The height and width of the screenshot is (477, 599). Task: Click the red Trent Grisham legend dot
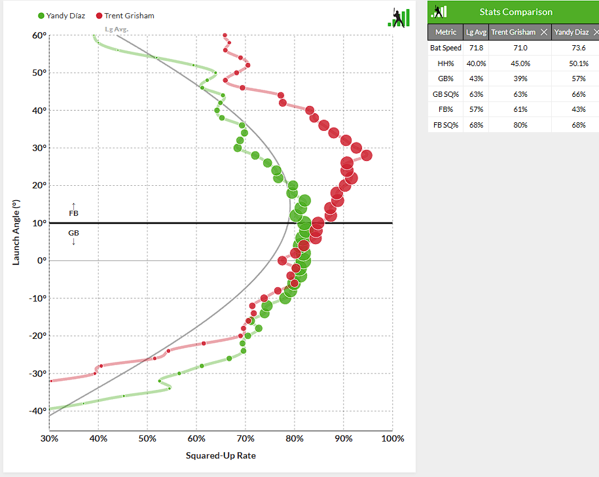[x=100, y=16]
